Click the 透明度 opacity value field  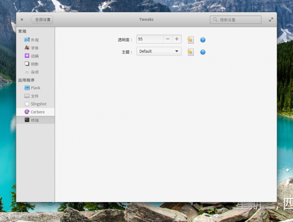[150, 39]
